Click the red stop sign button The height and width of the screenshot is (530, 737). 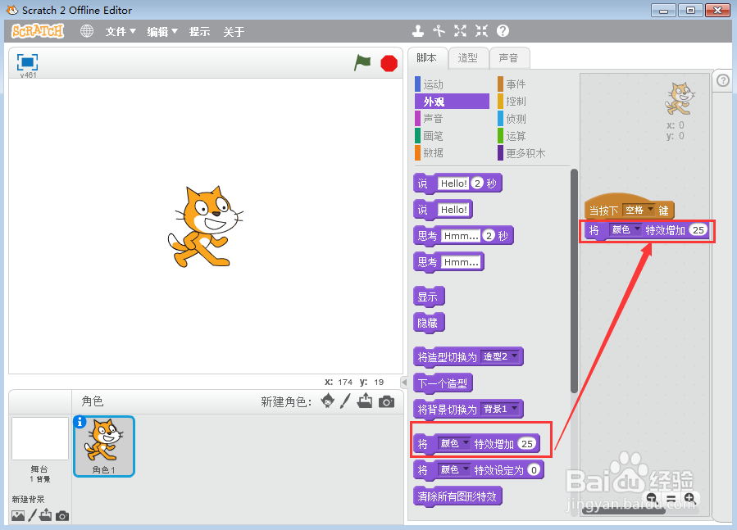[x=389, y=63]
